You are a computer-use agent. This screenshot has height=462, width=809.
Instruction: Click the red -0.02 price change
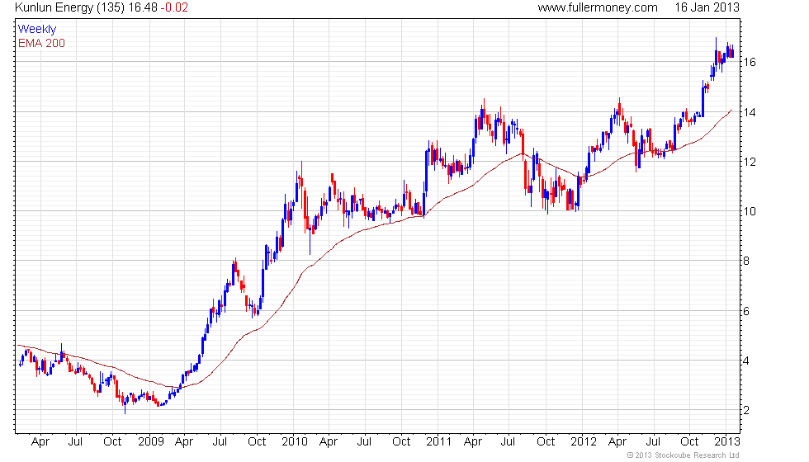pos(174,7)
